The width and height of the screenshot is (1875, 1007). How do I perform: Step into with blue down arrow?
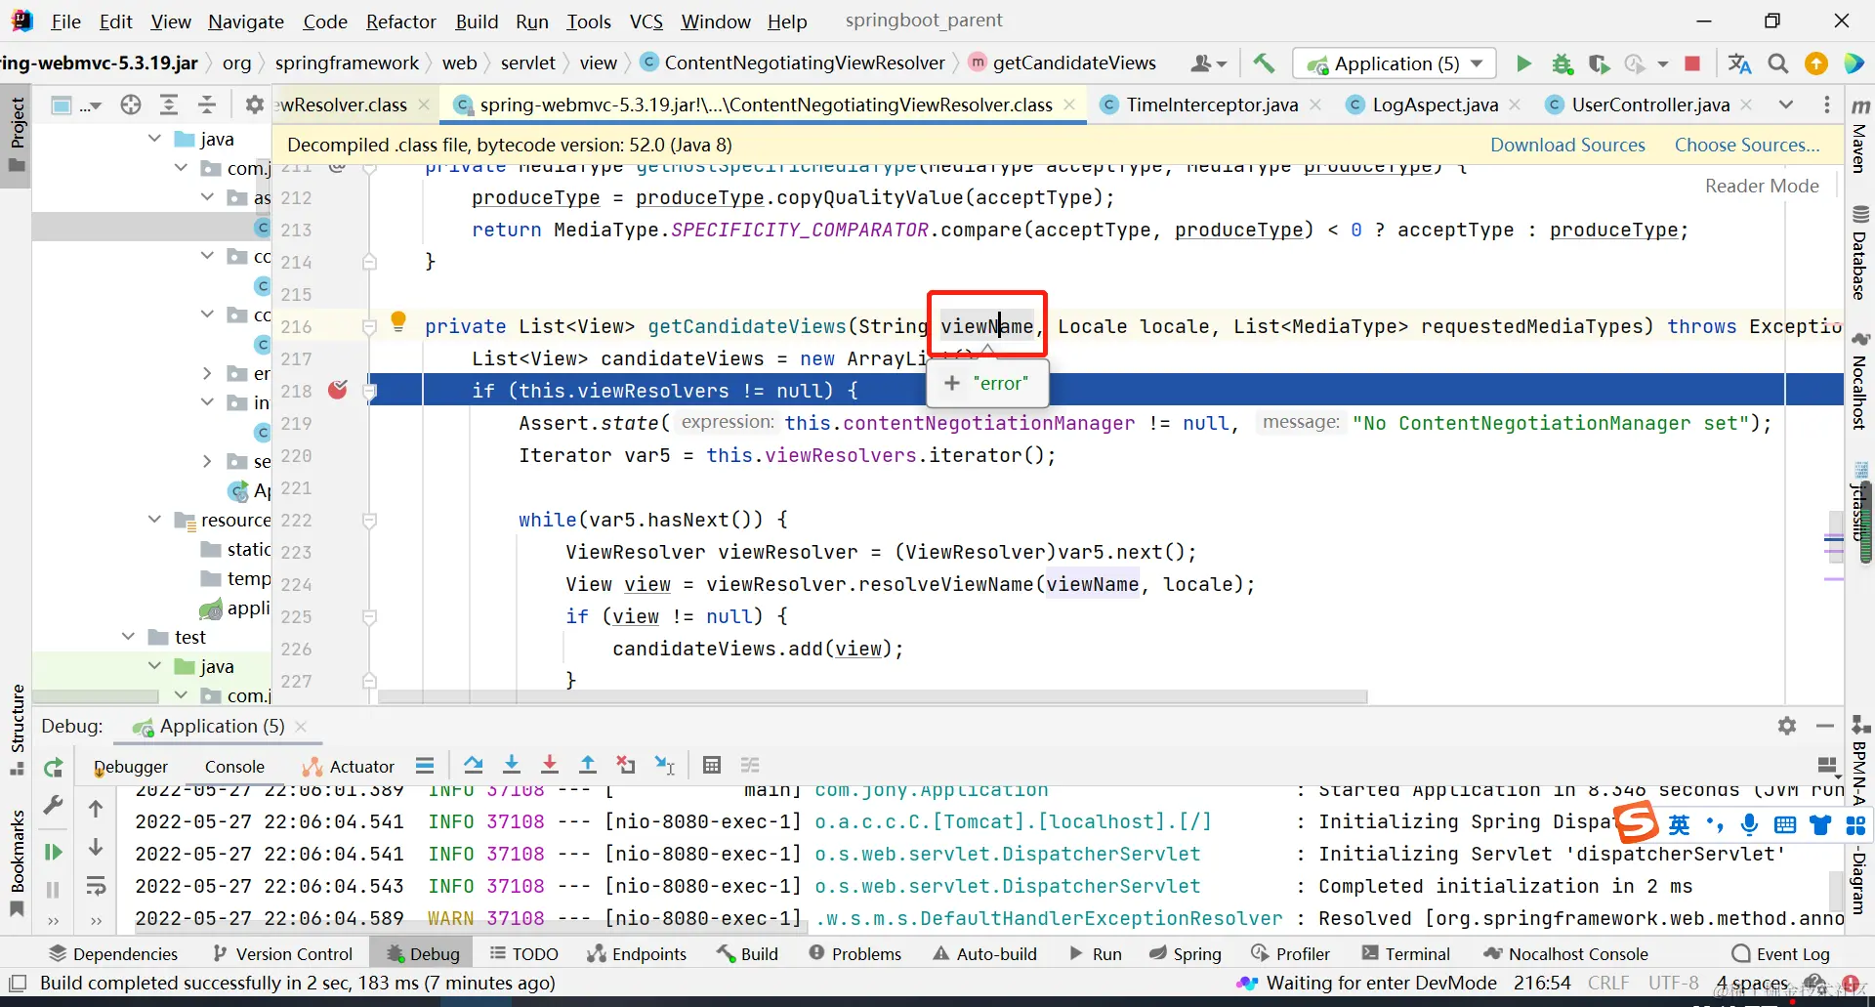tap(512, 765)
